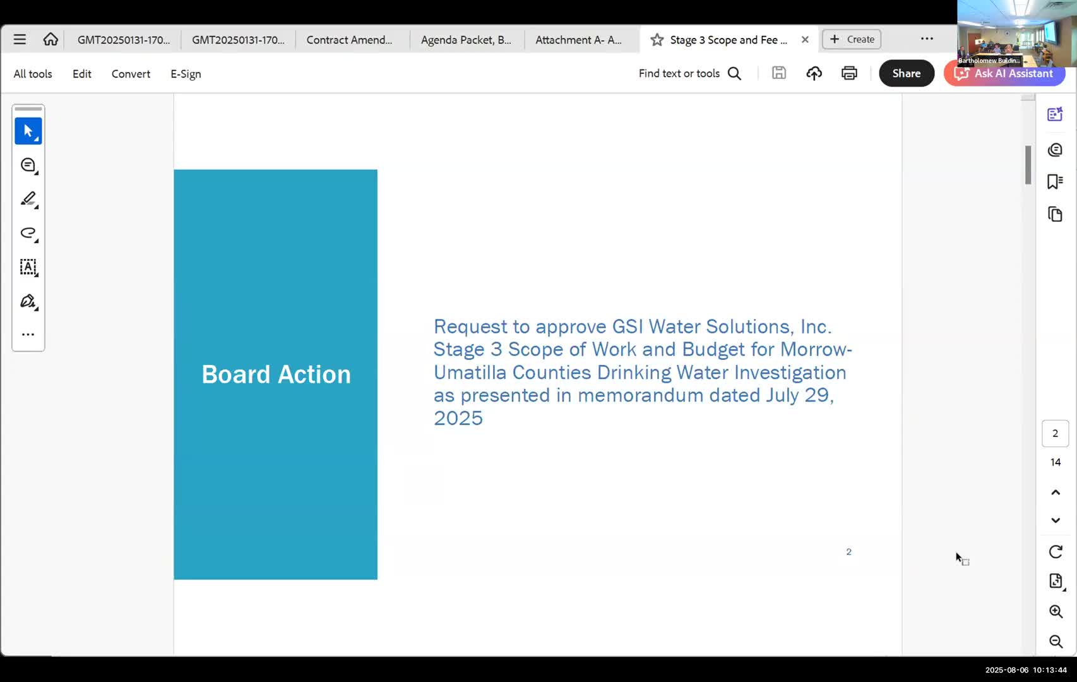
Task: Select the Add text box tool
Action: coord(28,267)
